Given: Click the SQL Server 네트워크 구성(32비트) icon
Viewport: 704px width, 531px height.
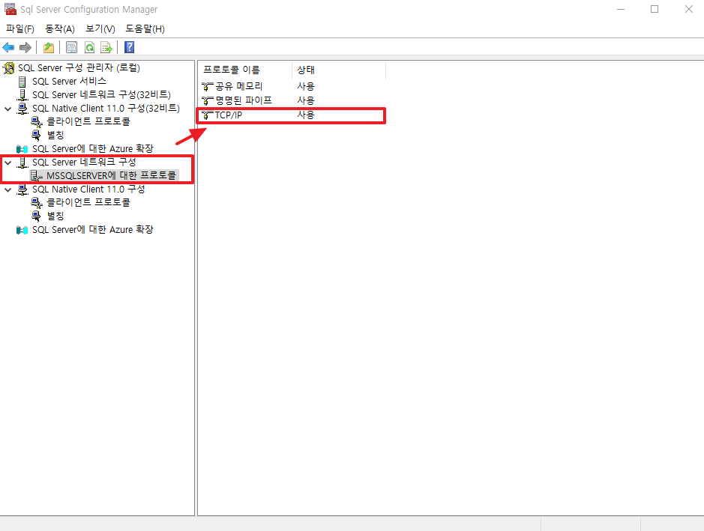Looking at the screenshot, I should pyautogui.click(x=22, y=95).
